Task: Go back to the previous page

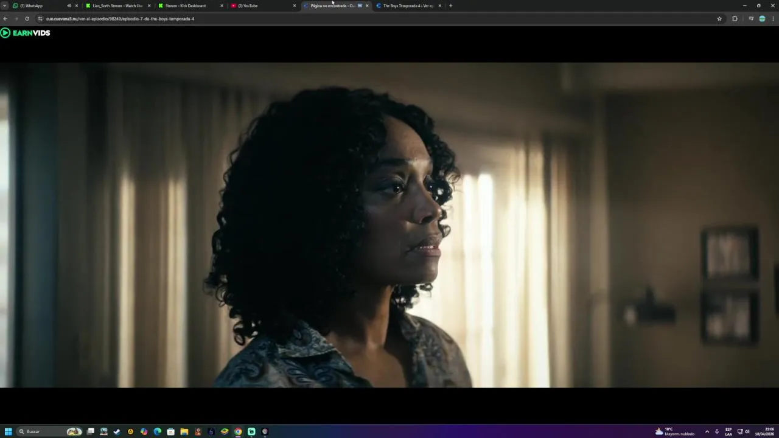Action: (6, 19)
